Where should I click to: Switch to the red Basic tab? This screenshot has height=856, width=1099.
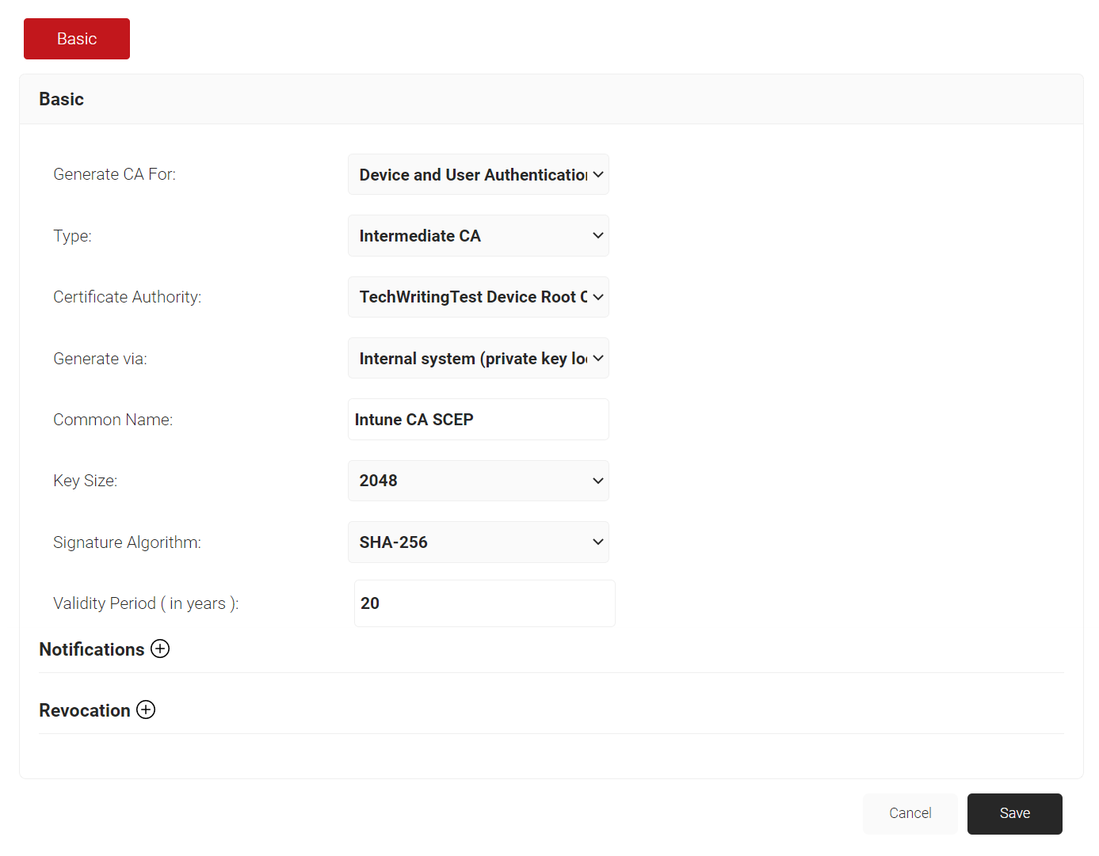[x=77, y=39]
